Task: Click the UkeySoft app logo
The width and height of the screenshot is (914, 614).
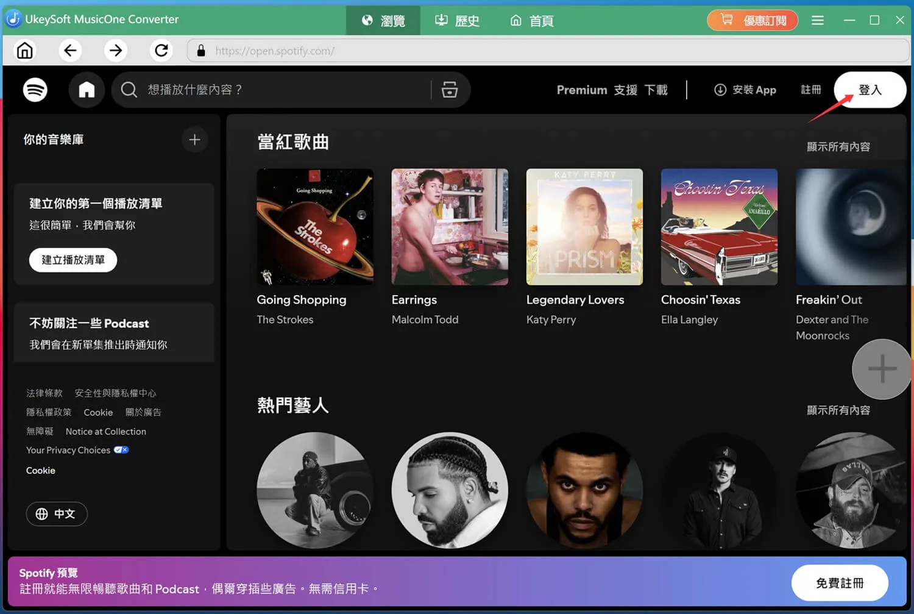Action: 13,20
